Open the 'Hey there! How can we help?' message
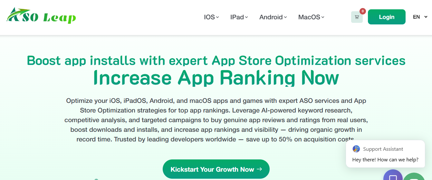432x180 pixels. [385, 159]
